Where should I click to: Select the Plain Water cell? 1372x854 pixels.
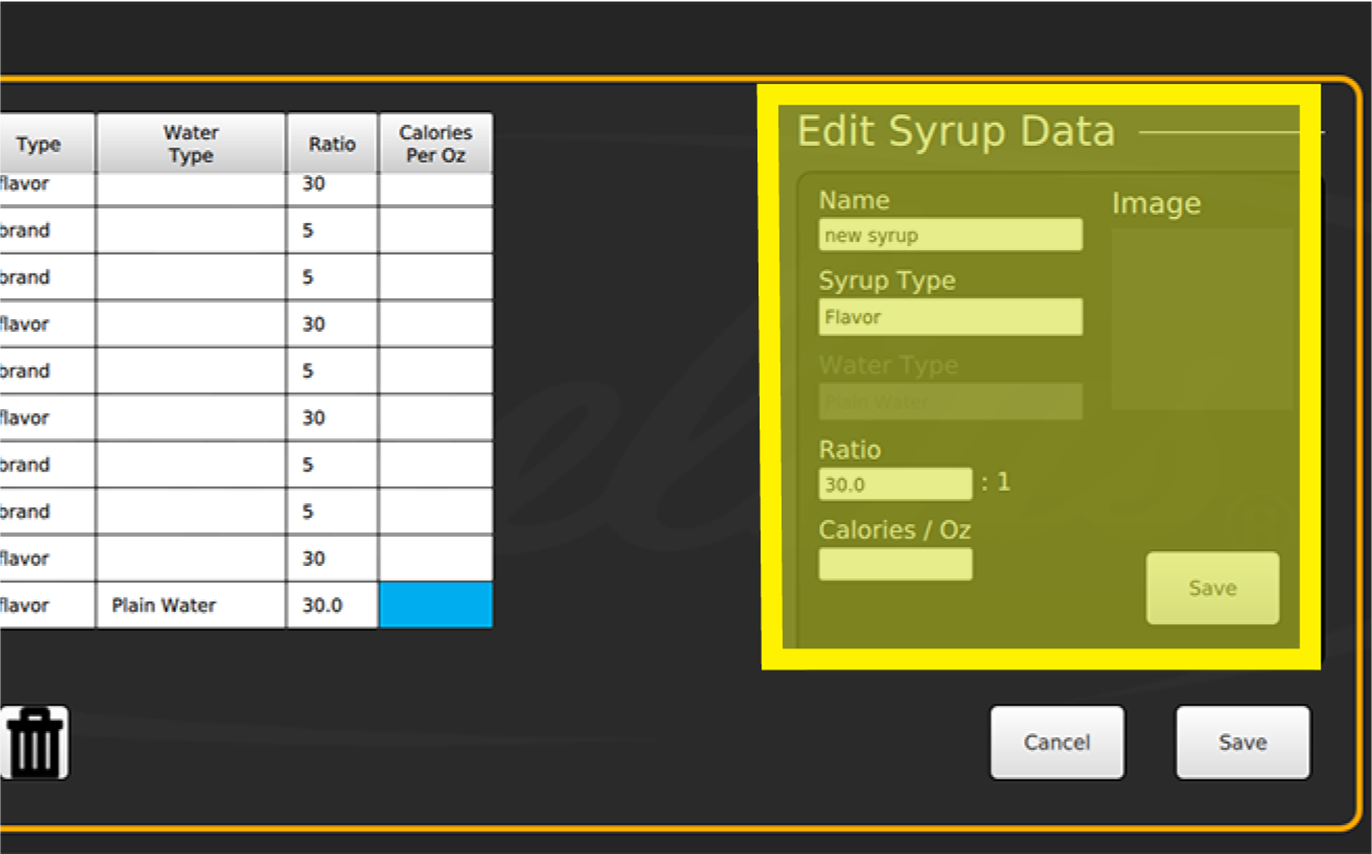[x=190, y=604]
